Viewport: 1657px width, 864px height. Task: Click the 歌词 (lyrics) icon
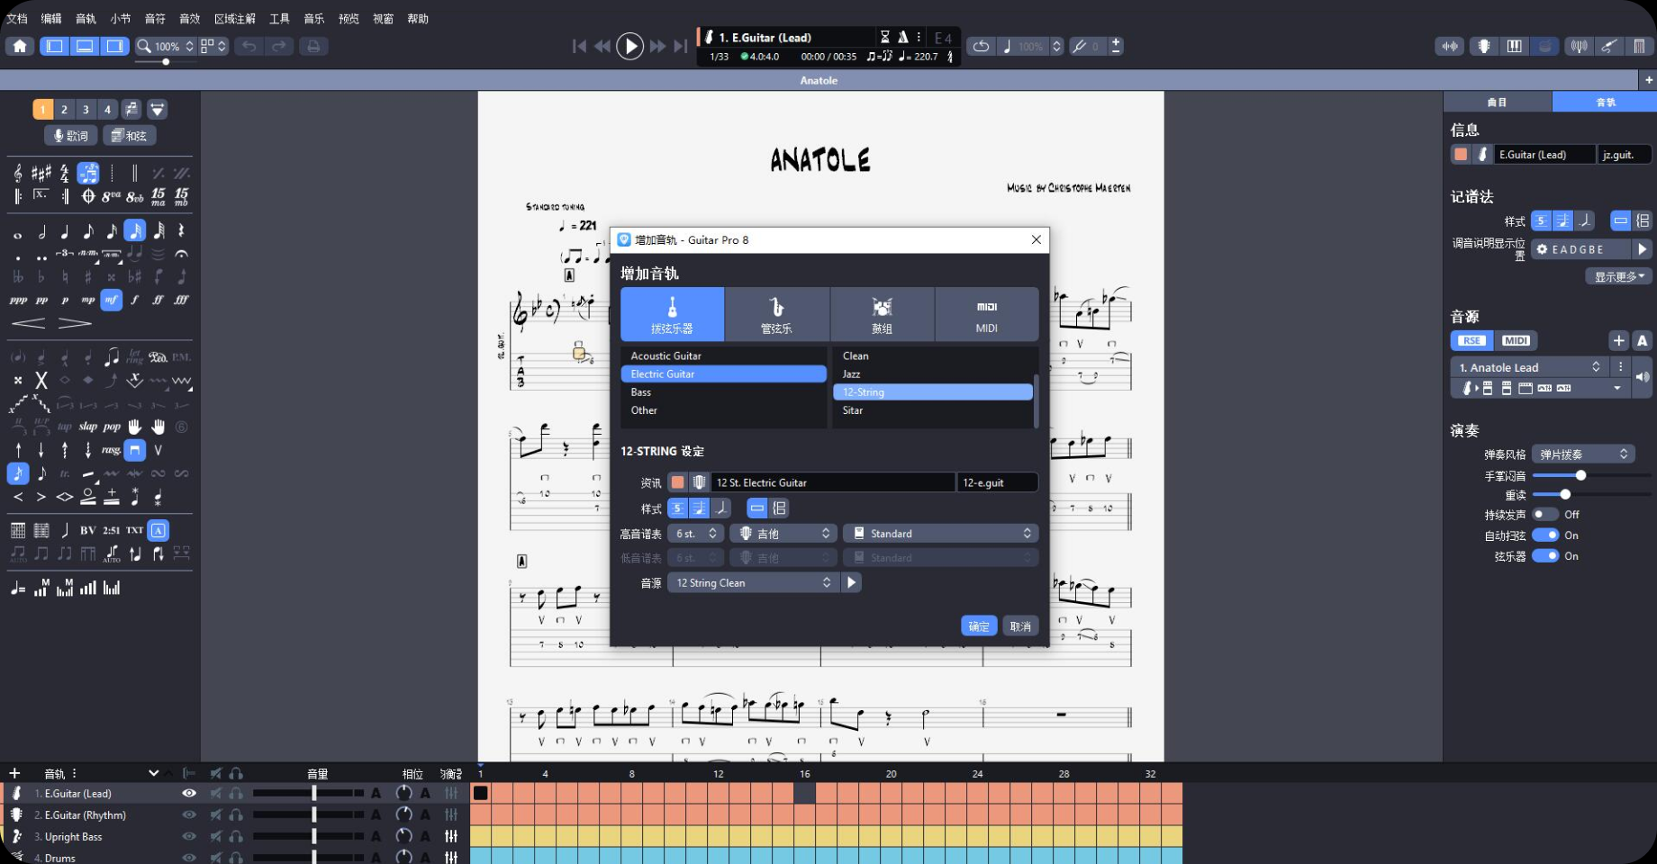pos(72,135)
